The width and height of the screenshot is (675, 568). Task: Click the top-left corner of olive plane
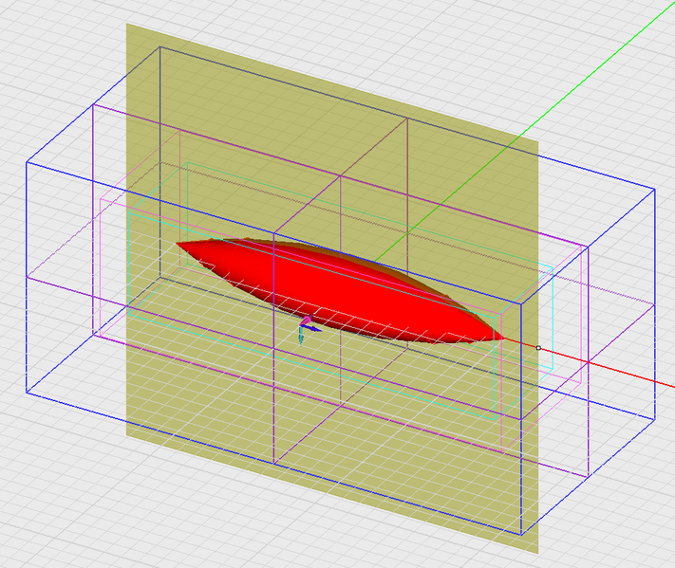pos(126,24)
